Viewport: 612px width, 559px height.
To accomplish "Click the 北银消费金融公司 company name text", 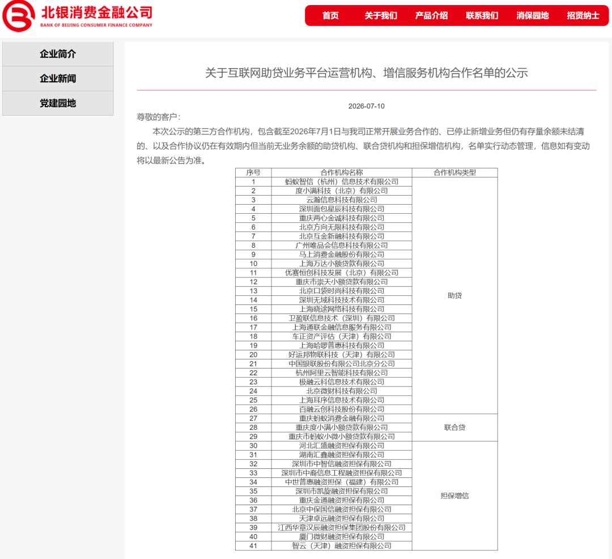I will coord(97,12).
